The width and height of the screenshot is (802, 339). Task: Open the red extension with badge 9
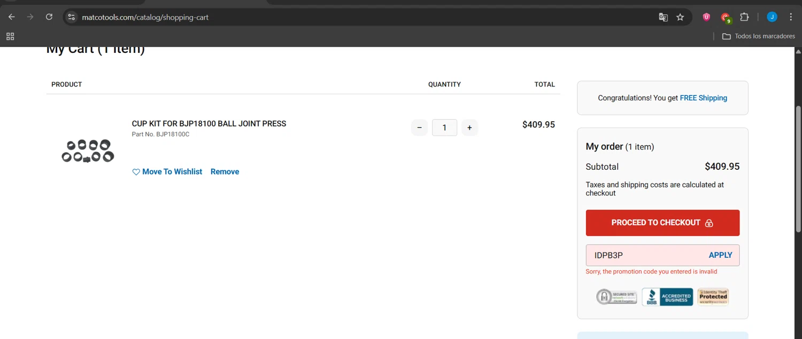(x=726, y=18)
